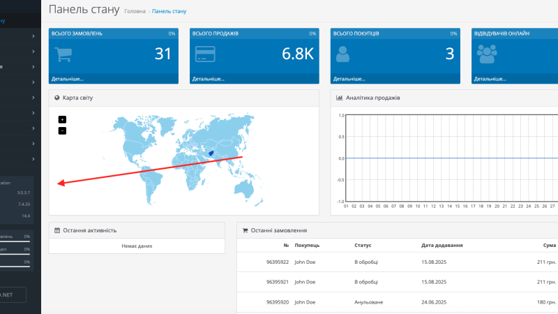
Task: Click version number 3.0.3.7 in sidebar
Action: [x=24, y=193]
